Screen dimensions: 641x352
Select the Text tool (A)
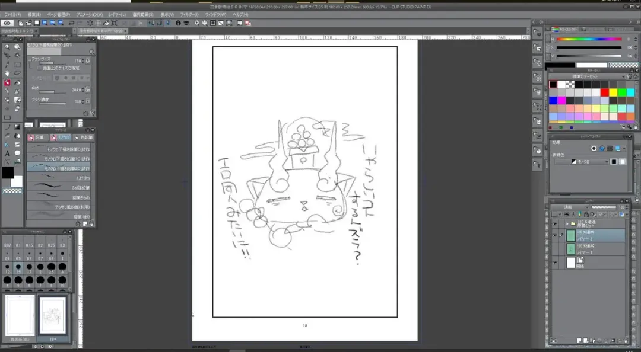pos(7,153)
